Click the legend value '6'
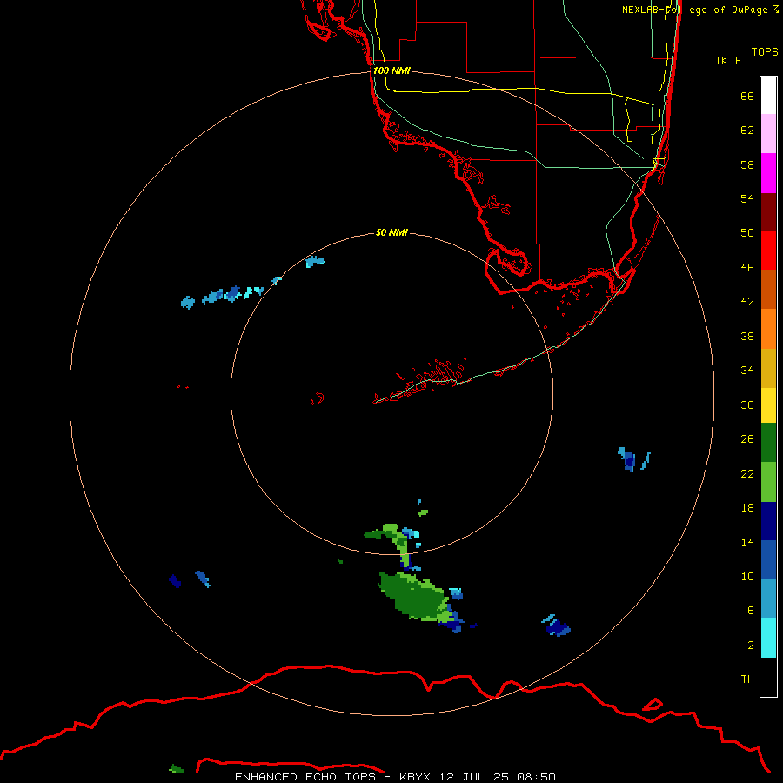 pyautogui.click(x=751, y=611)
